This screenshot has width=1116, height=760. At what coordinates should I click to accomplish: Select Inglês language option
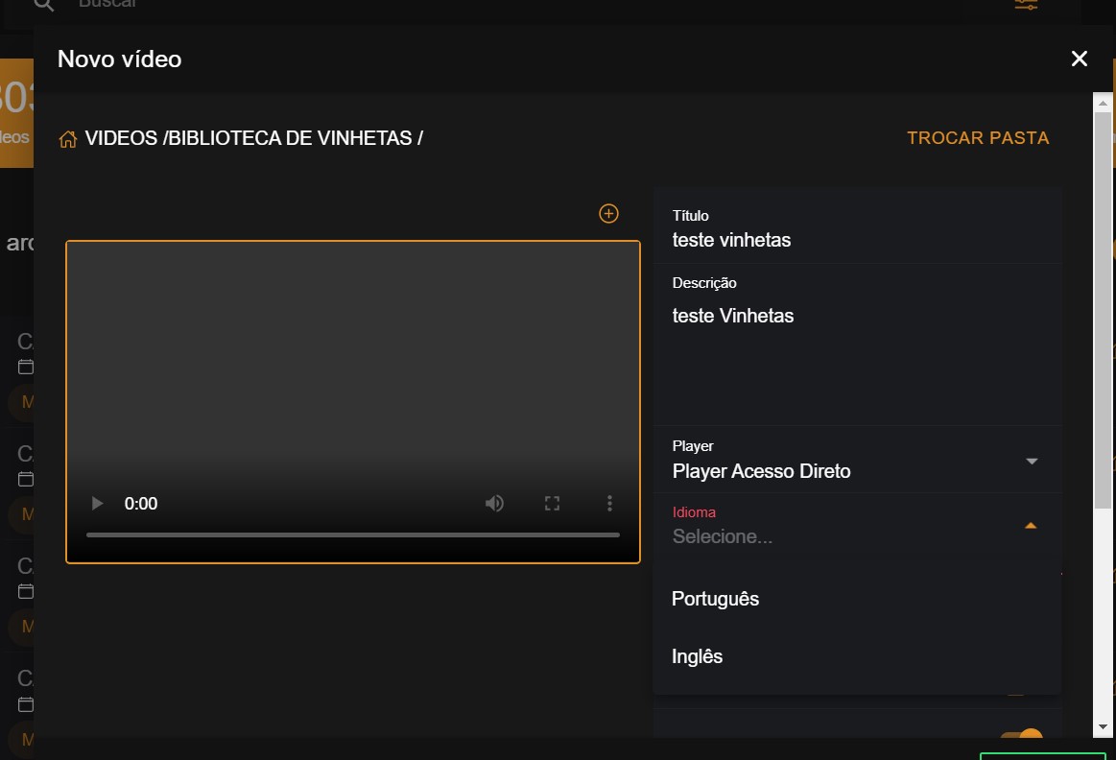pos(857,656)
